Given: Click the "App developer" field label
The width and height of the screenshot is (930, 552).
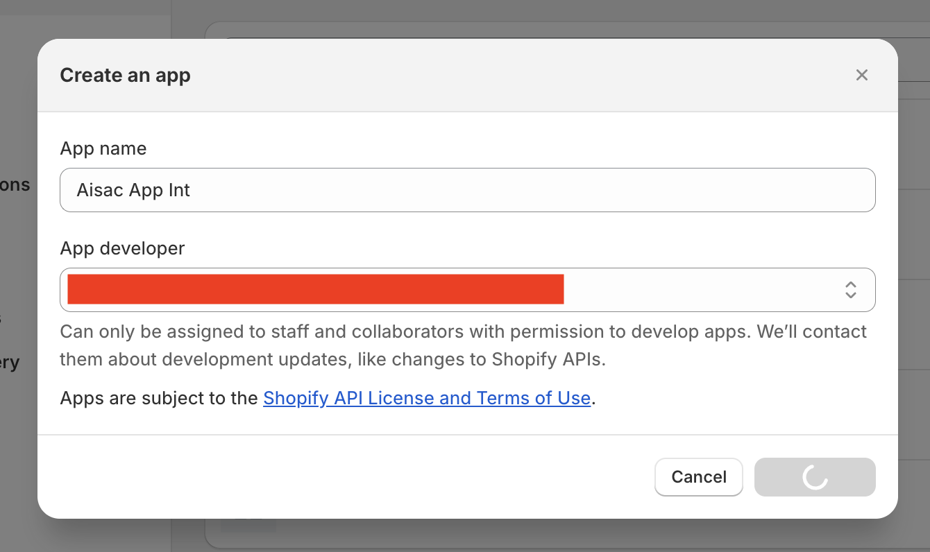Looking at the screenshot, I should point(122,248).
